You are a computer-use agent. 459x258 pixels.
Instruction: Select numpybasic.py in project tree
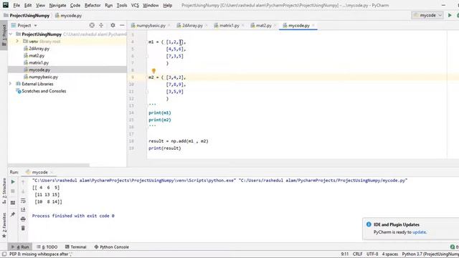43,77
